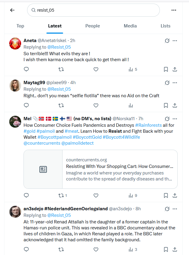Screen dimensions: 189x255
Task: Open more options on an3sdejo's post
Action: (175, 209)
